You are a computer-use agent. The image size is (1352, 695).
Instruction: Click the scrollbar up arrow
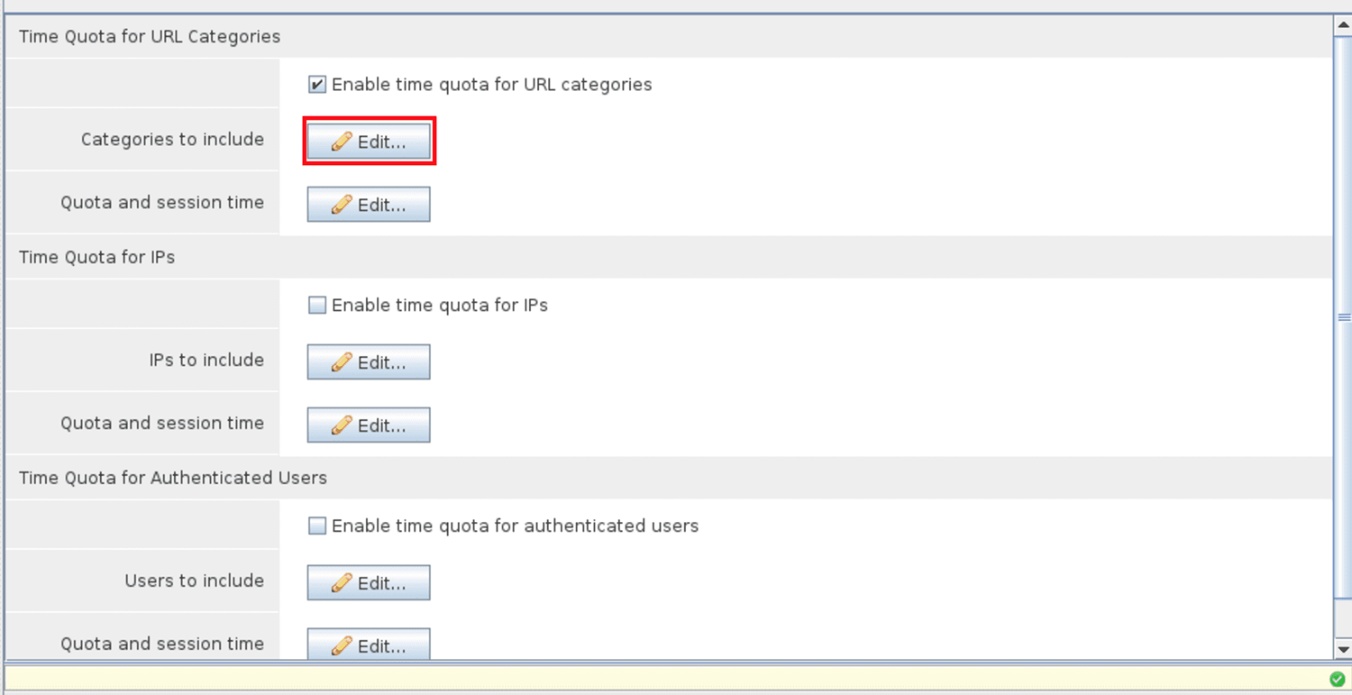(x=1343, y=25)
